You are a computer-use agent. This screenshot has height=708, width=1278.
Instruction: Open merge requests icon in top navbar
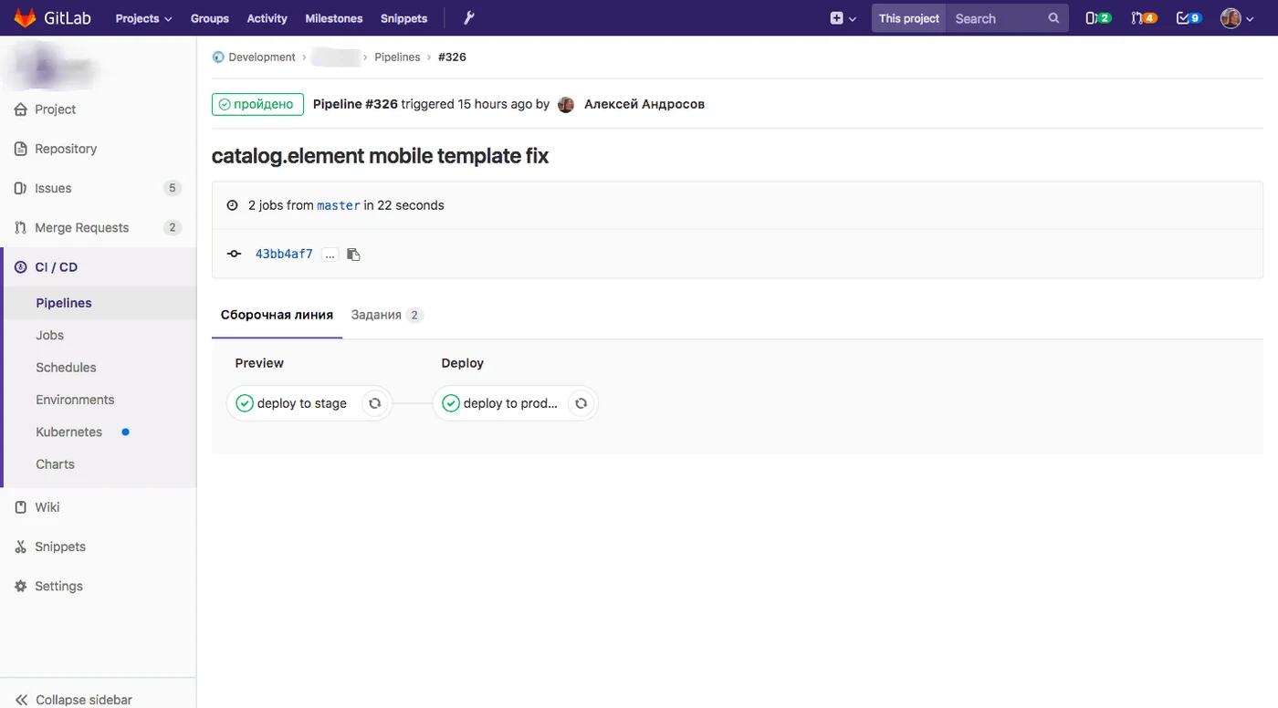pos(1144,18)
